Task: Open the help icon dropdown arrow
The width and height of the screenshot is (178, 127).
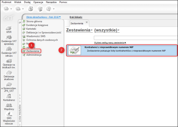Action: [x=54, y=9]
